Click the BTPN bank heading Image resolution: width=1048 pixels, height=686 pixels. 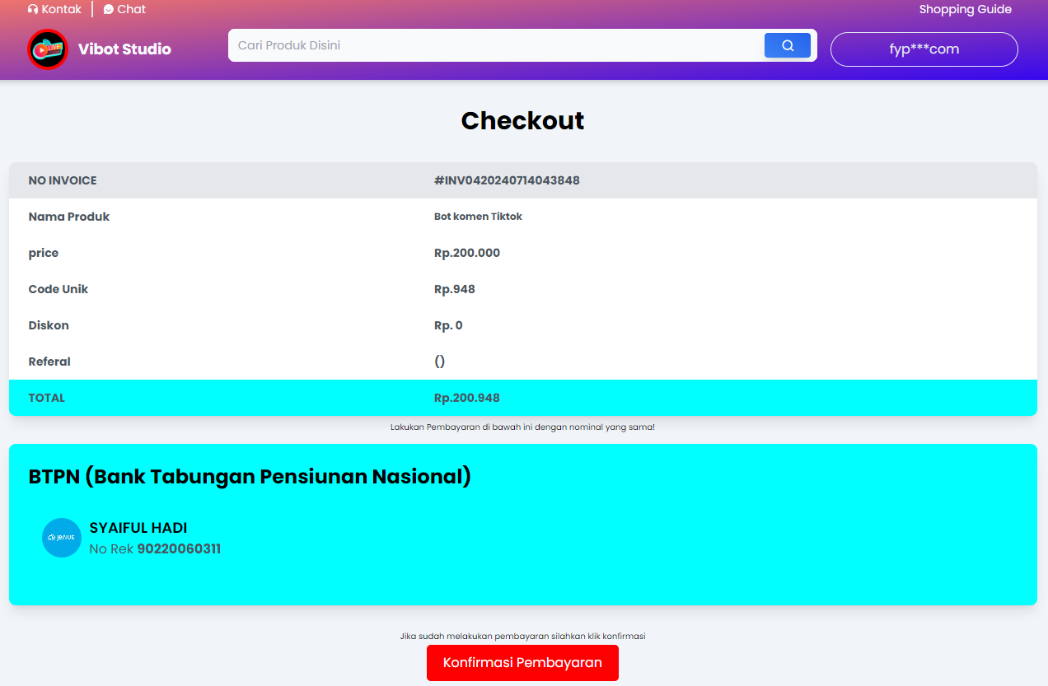250,477
